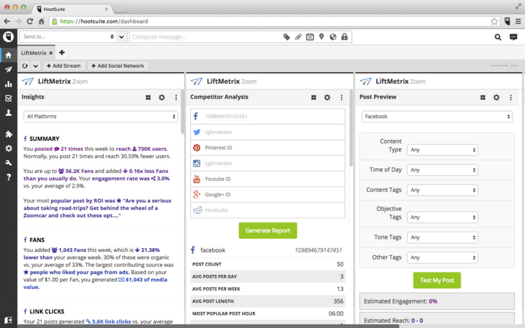Click Insights panel vertical scrollbar

click(x=182, y=111)
